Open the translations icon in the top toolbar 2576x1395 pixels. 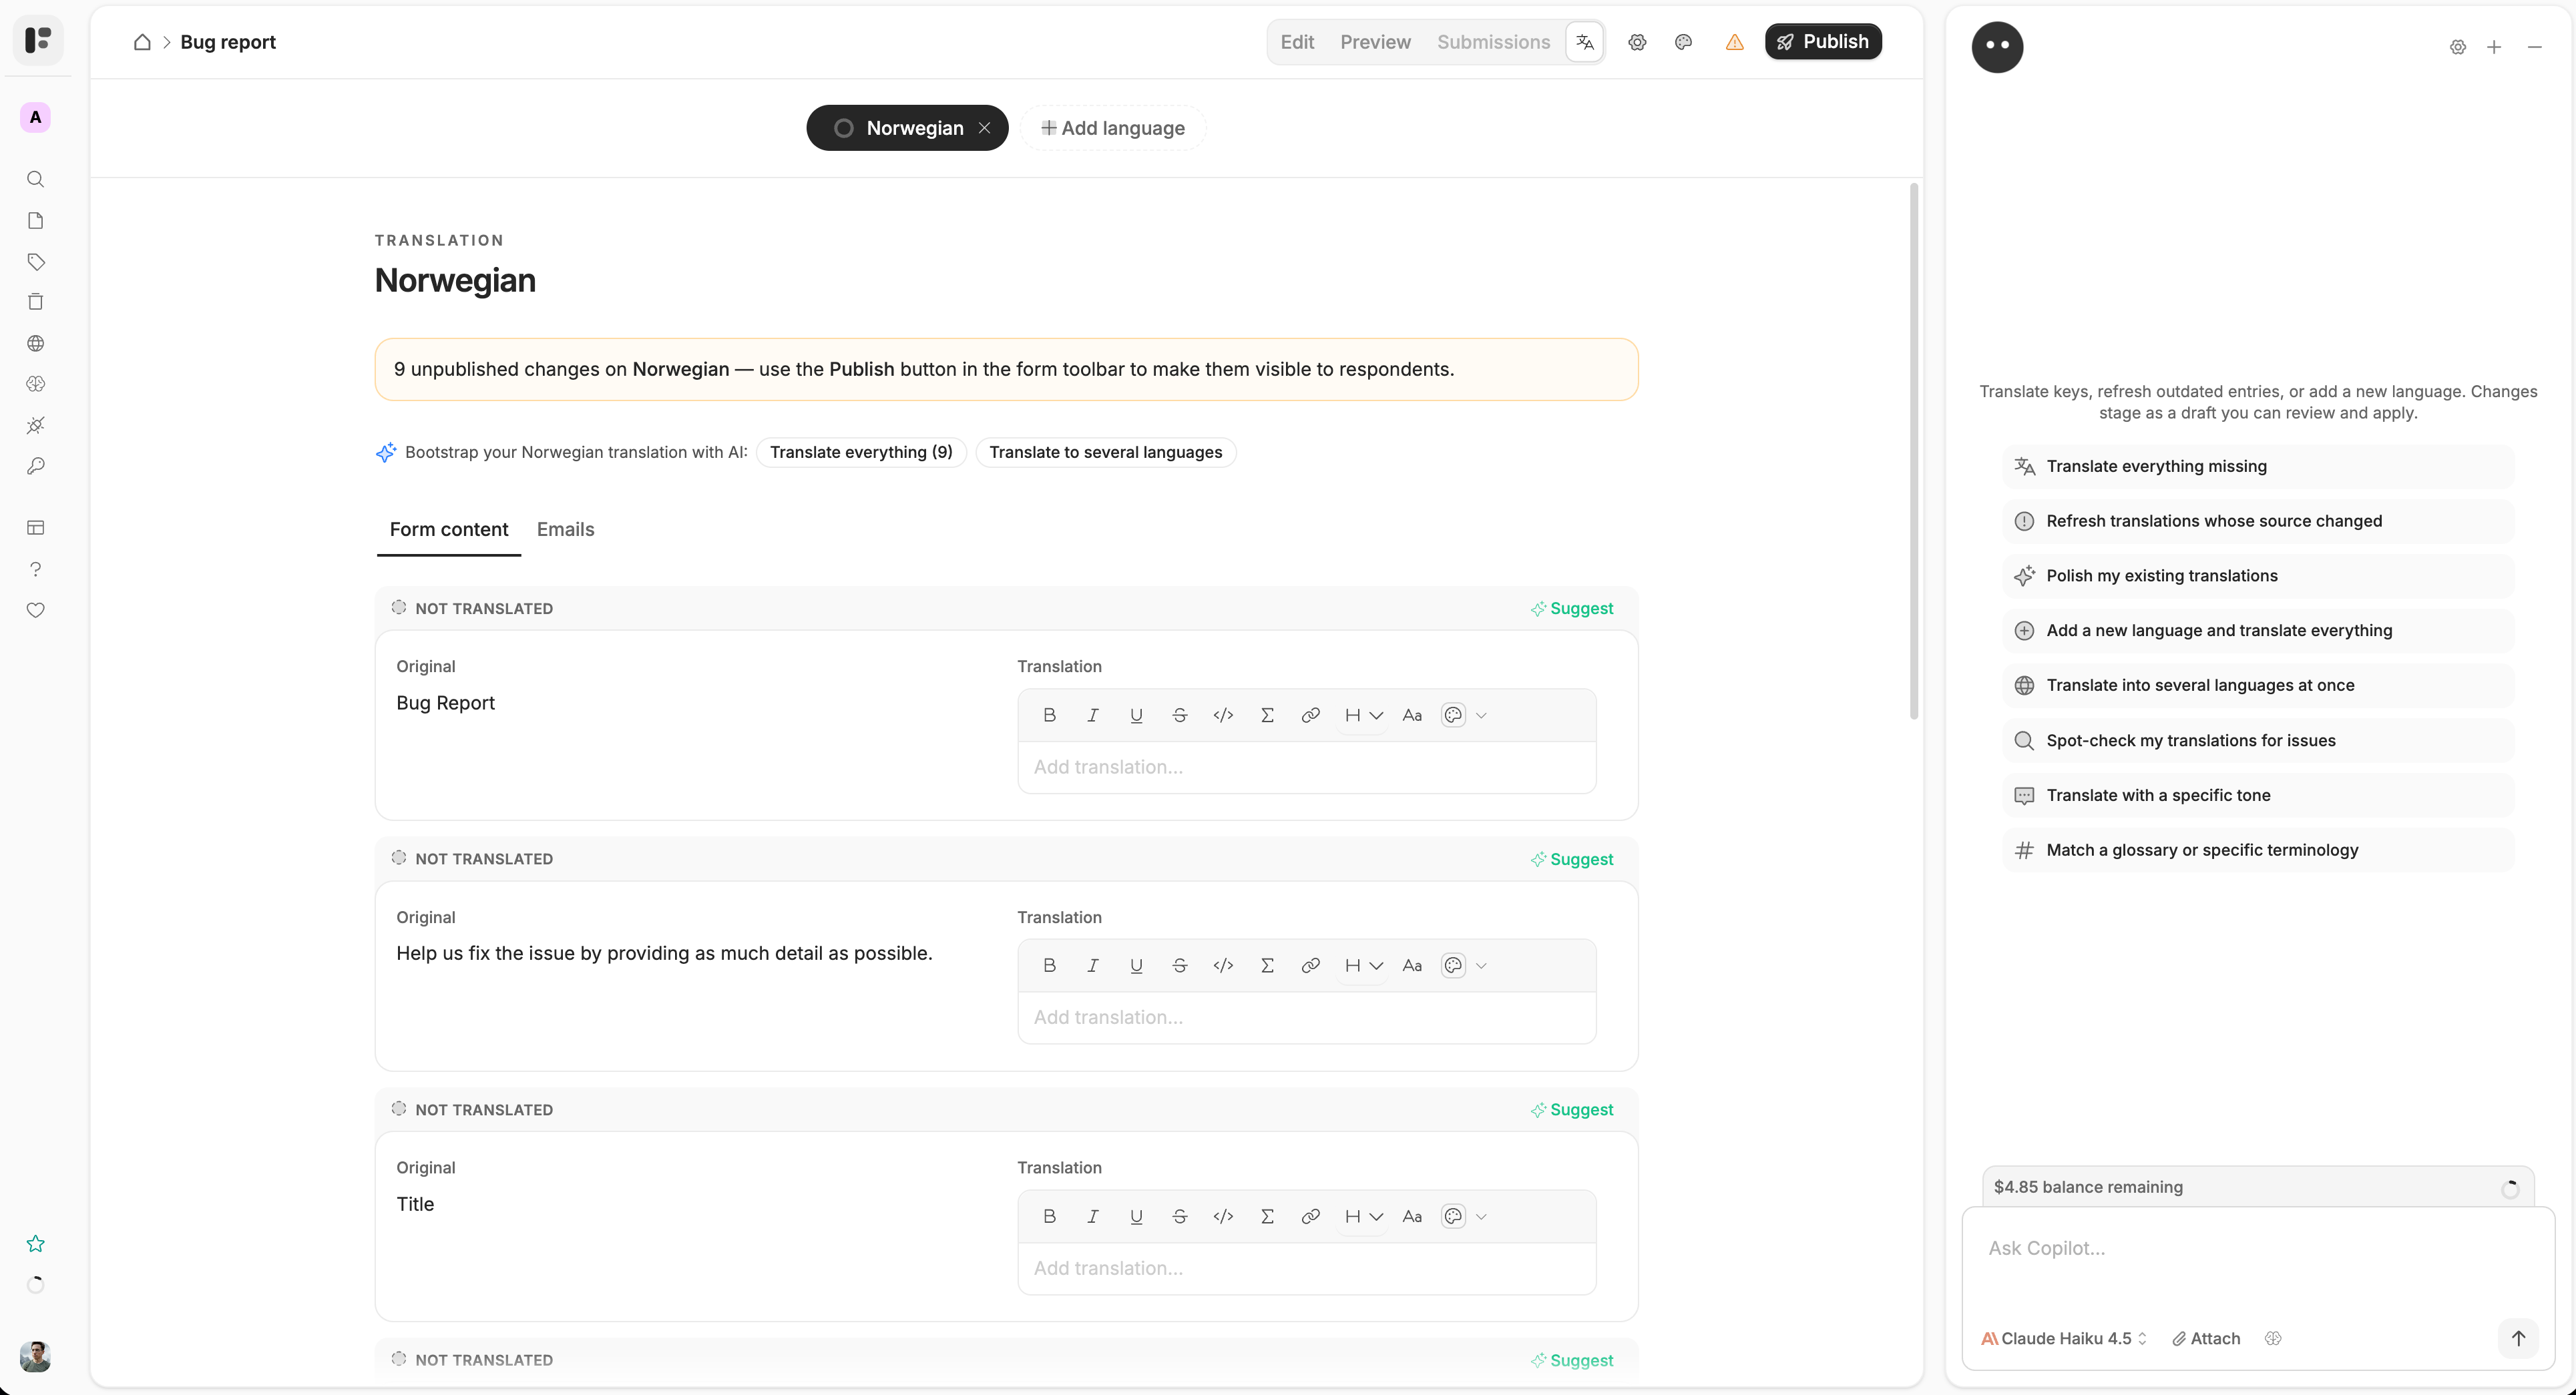pos(1585,42)
